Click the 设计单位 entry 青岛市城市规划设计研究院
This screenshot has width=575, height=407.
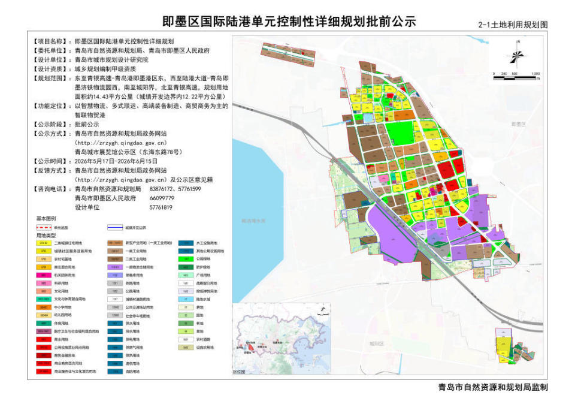point(111,60)
